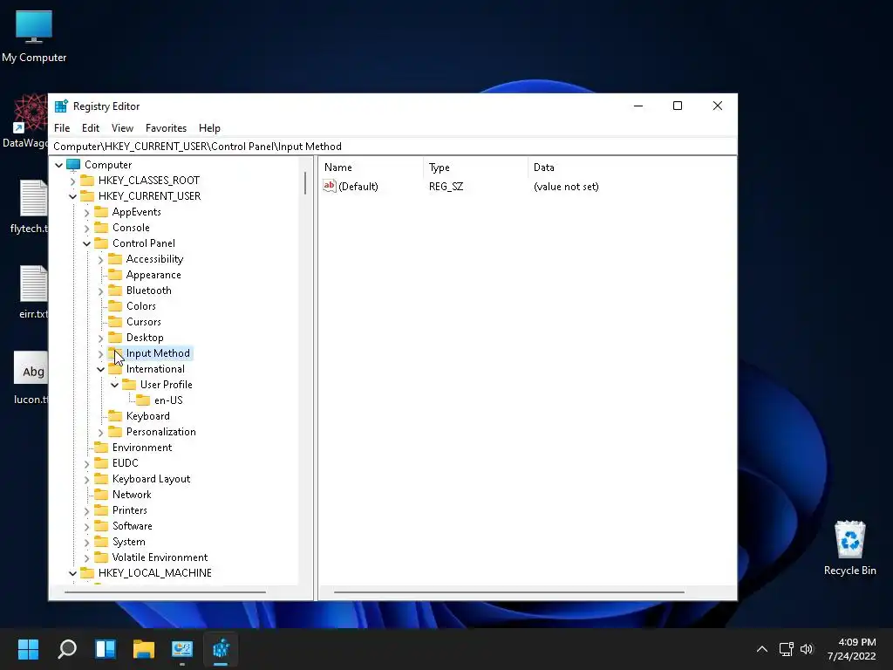Expand the Personalization key chevron
The width and height of the screenshot is (893, 670).
101,433
